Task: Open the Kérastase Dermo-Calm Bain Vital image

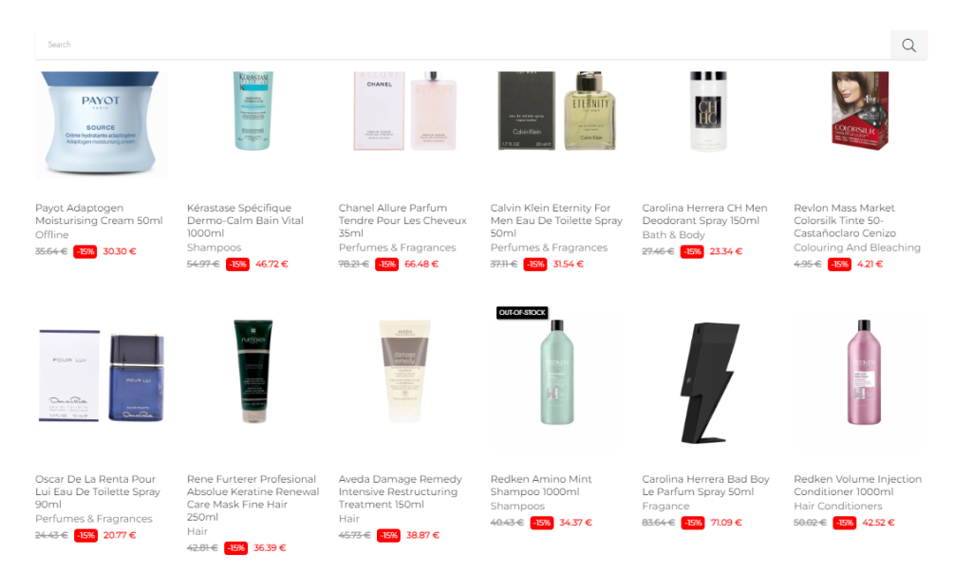Action: pyautogui.click(x=252, y=111)
